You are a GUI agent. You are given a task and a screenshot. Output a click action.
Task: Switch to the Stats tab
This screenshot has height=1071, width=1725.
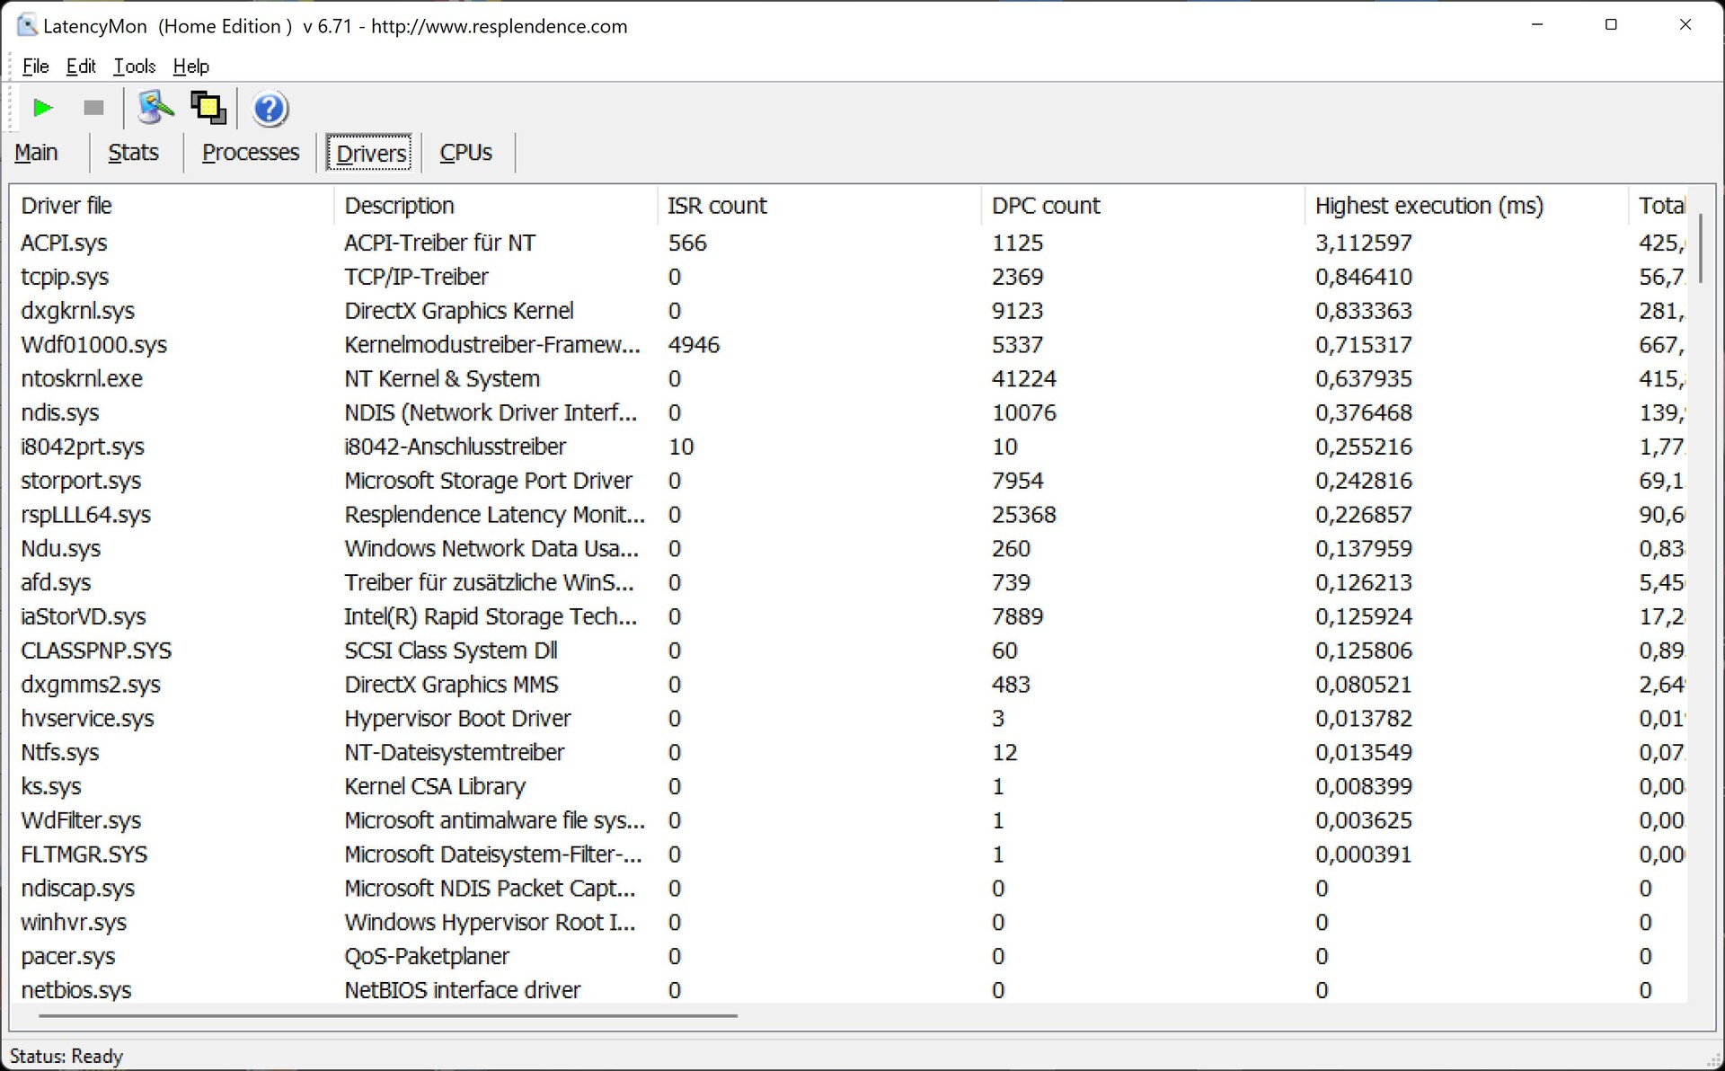click(133, 153)
